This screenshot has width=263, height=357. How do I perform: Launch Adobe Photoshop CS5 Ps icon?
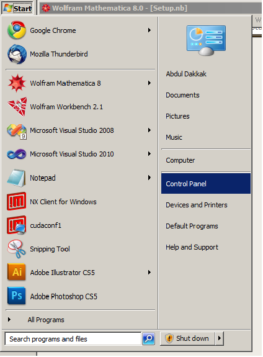(x=17, y=296)
